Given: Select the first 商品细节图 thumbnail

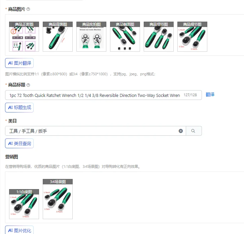Looking at the screenshot, I should click(159, 36).
